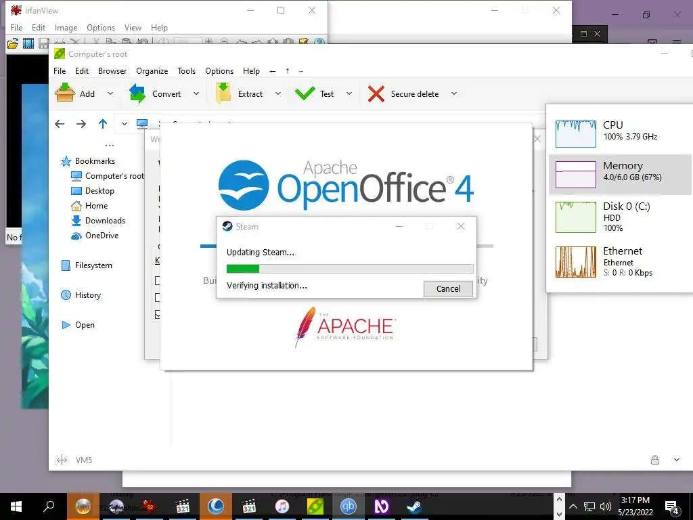The width and height of the screenshot is (693, 520).
Task: Switch to qBittorrent in the taskbar
Action: point(349,506)
